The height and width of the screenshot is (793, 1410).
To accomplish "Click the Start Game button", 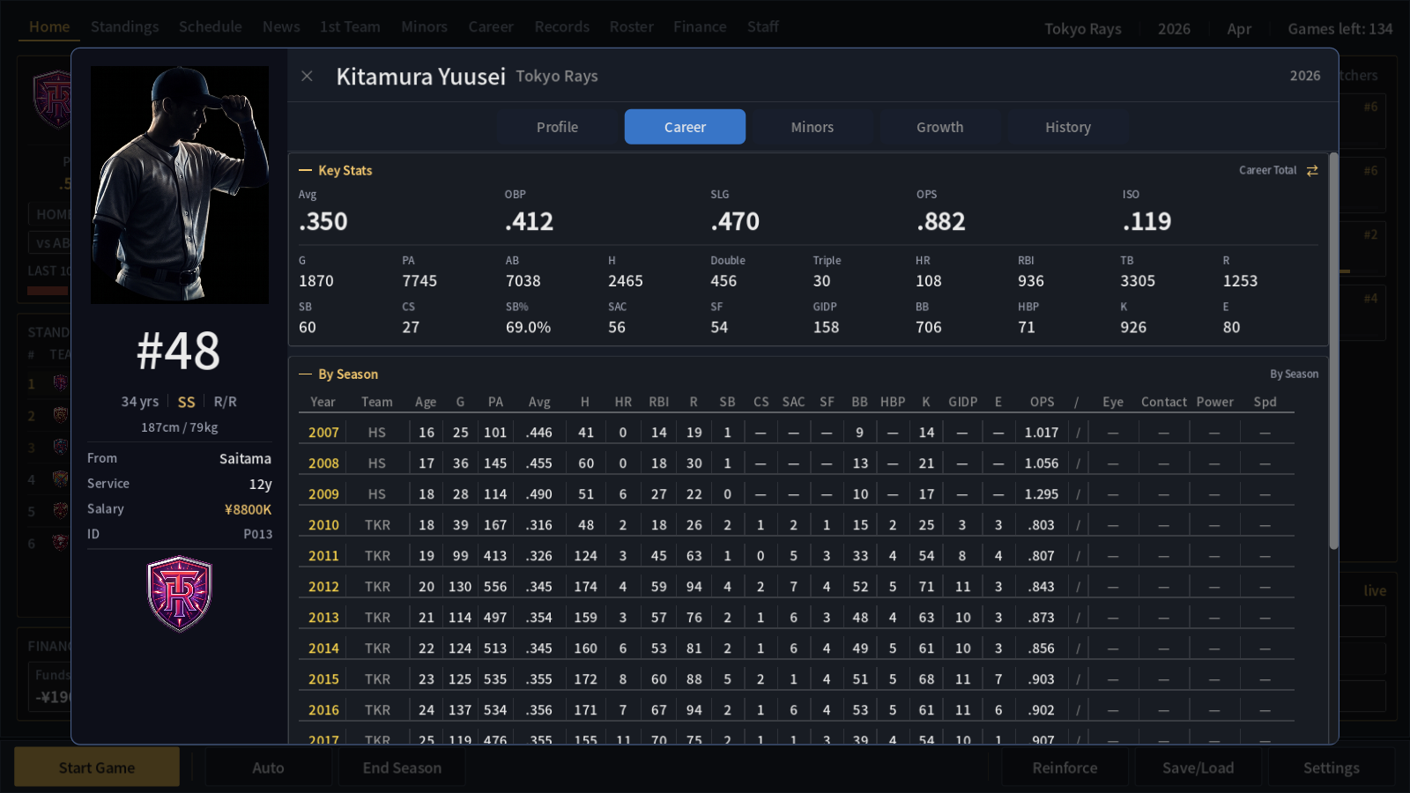I will [x=97, y=767].
